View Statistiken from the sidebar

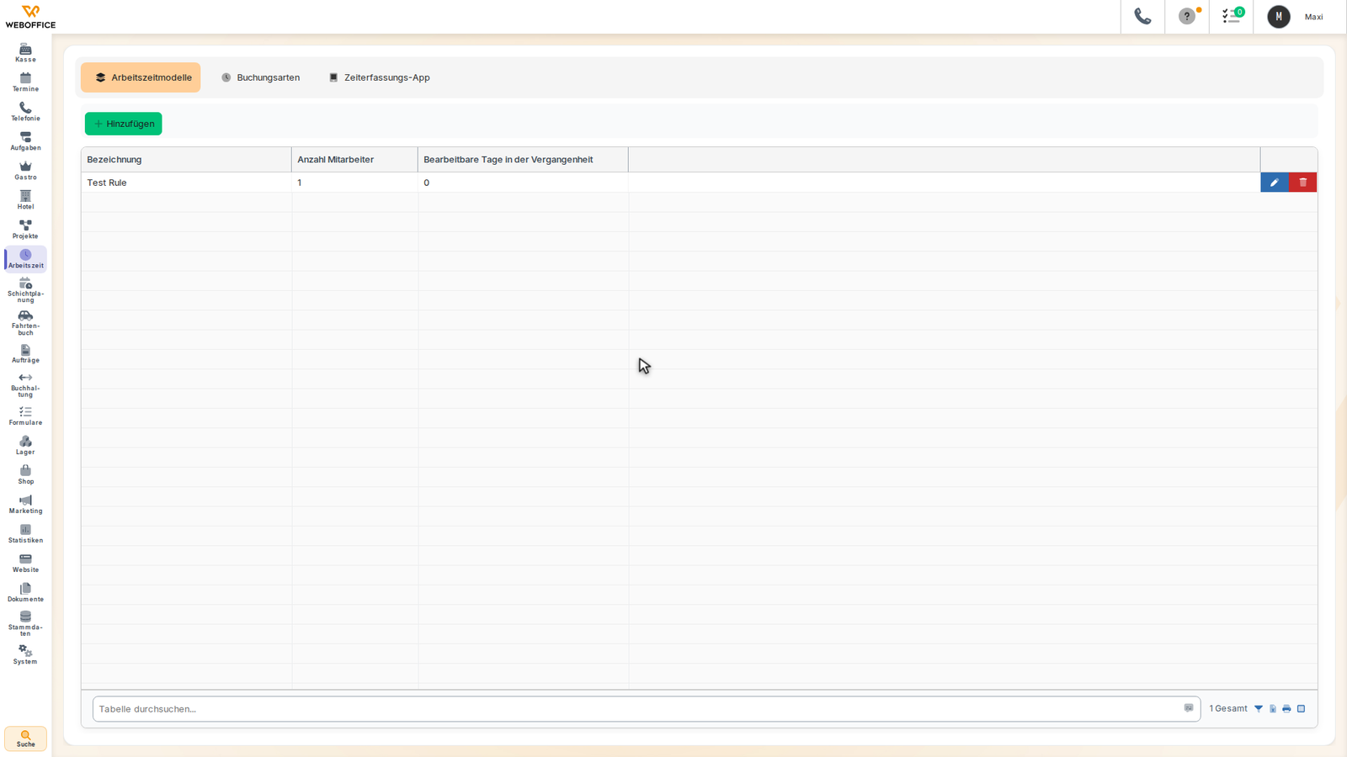coord(25,533)
